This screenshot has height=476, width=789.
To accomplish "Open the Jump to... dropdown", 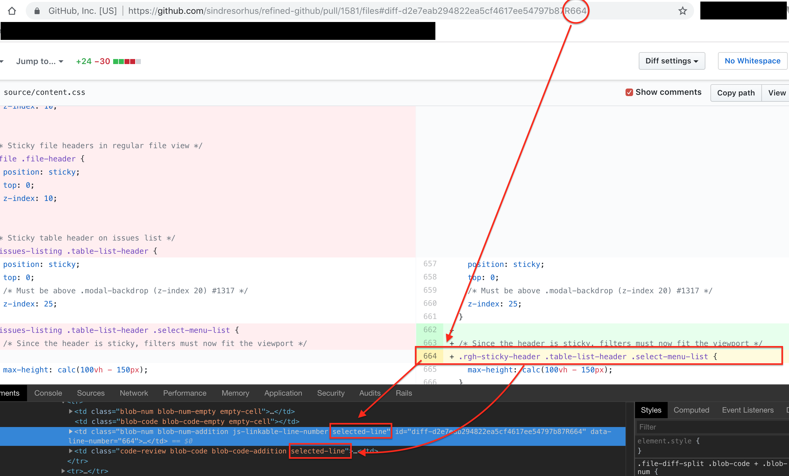I will click(40, 61).
